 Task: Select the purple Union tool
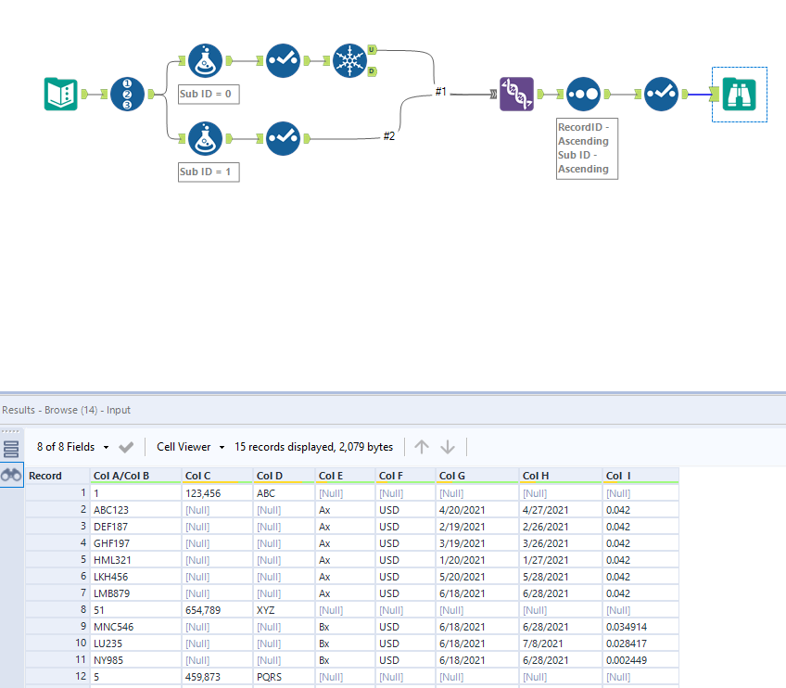517,94
